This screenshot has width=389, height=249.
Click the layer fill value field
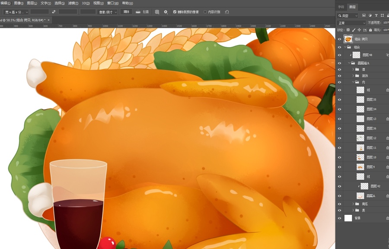click(386, 30)
